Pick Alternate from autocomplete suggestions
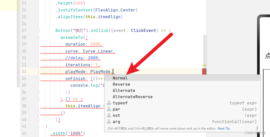Viewport: 270px width, 137px height. pyautogui.click(x=183, y=91)
